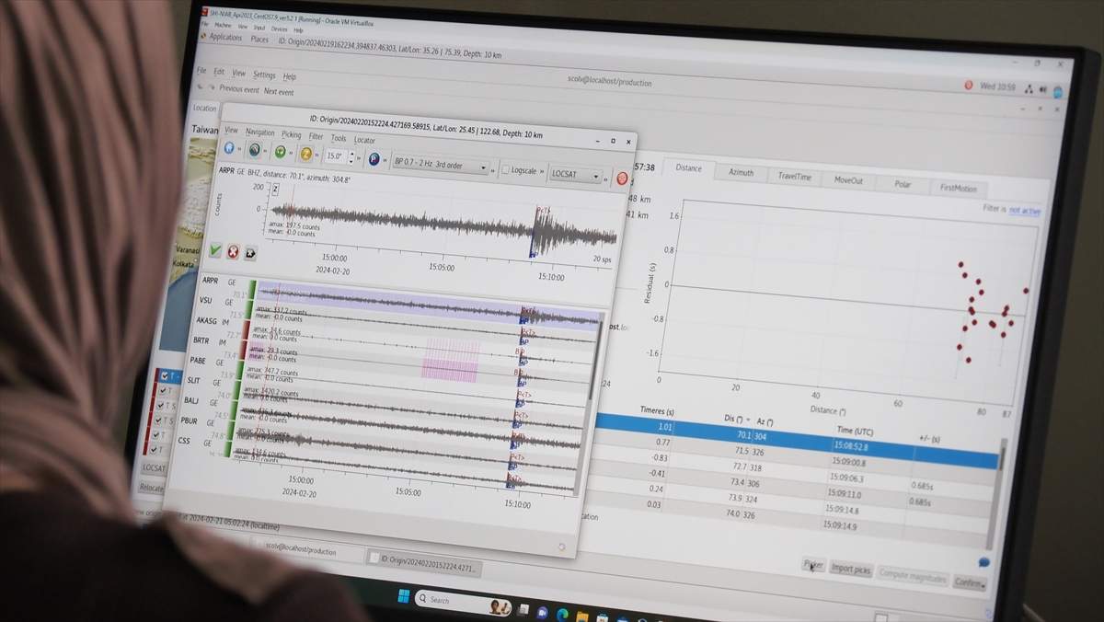Open the LOCSAT dropdown in picker toolbar
The height and width of the screenshot is (622, 1104).
(x=576, y=175)
